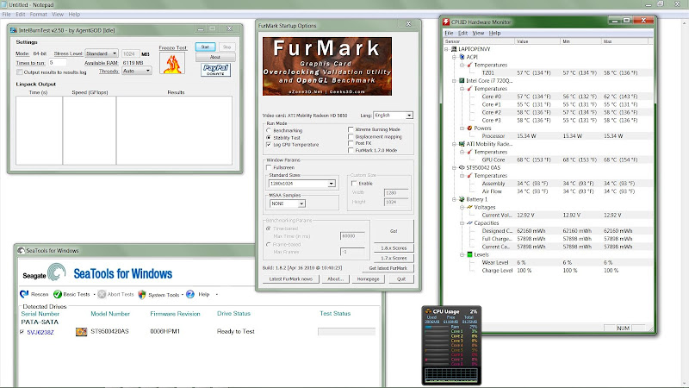
Task: Enable Xtreme Burning Mode checkbox
Action: pyautogui.click(x=351, y=130)
